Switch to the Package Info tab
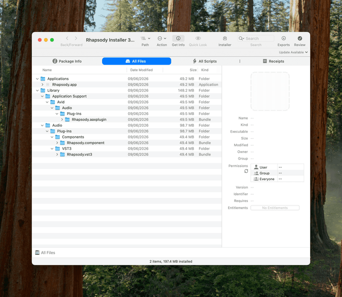This screenshot has height=297, width=342. pyautogui.click(x=67, y=61)
